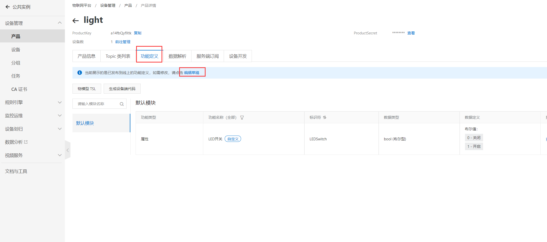Click the 生成设备端代码 button
This screenshot has width=547, height=242.
click(122, 89)
